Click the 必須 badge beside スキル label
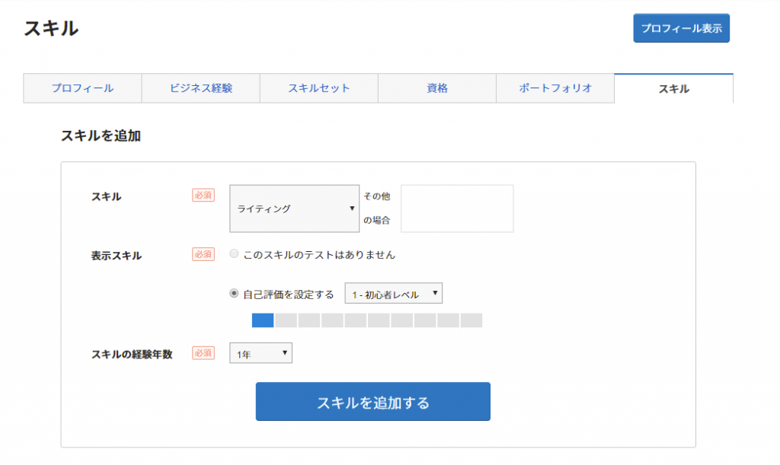The width and height of the screenshot is (780, 465). [203, 196]
